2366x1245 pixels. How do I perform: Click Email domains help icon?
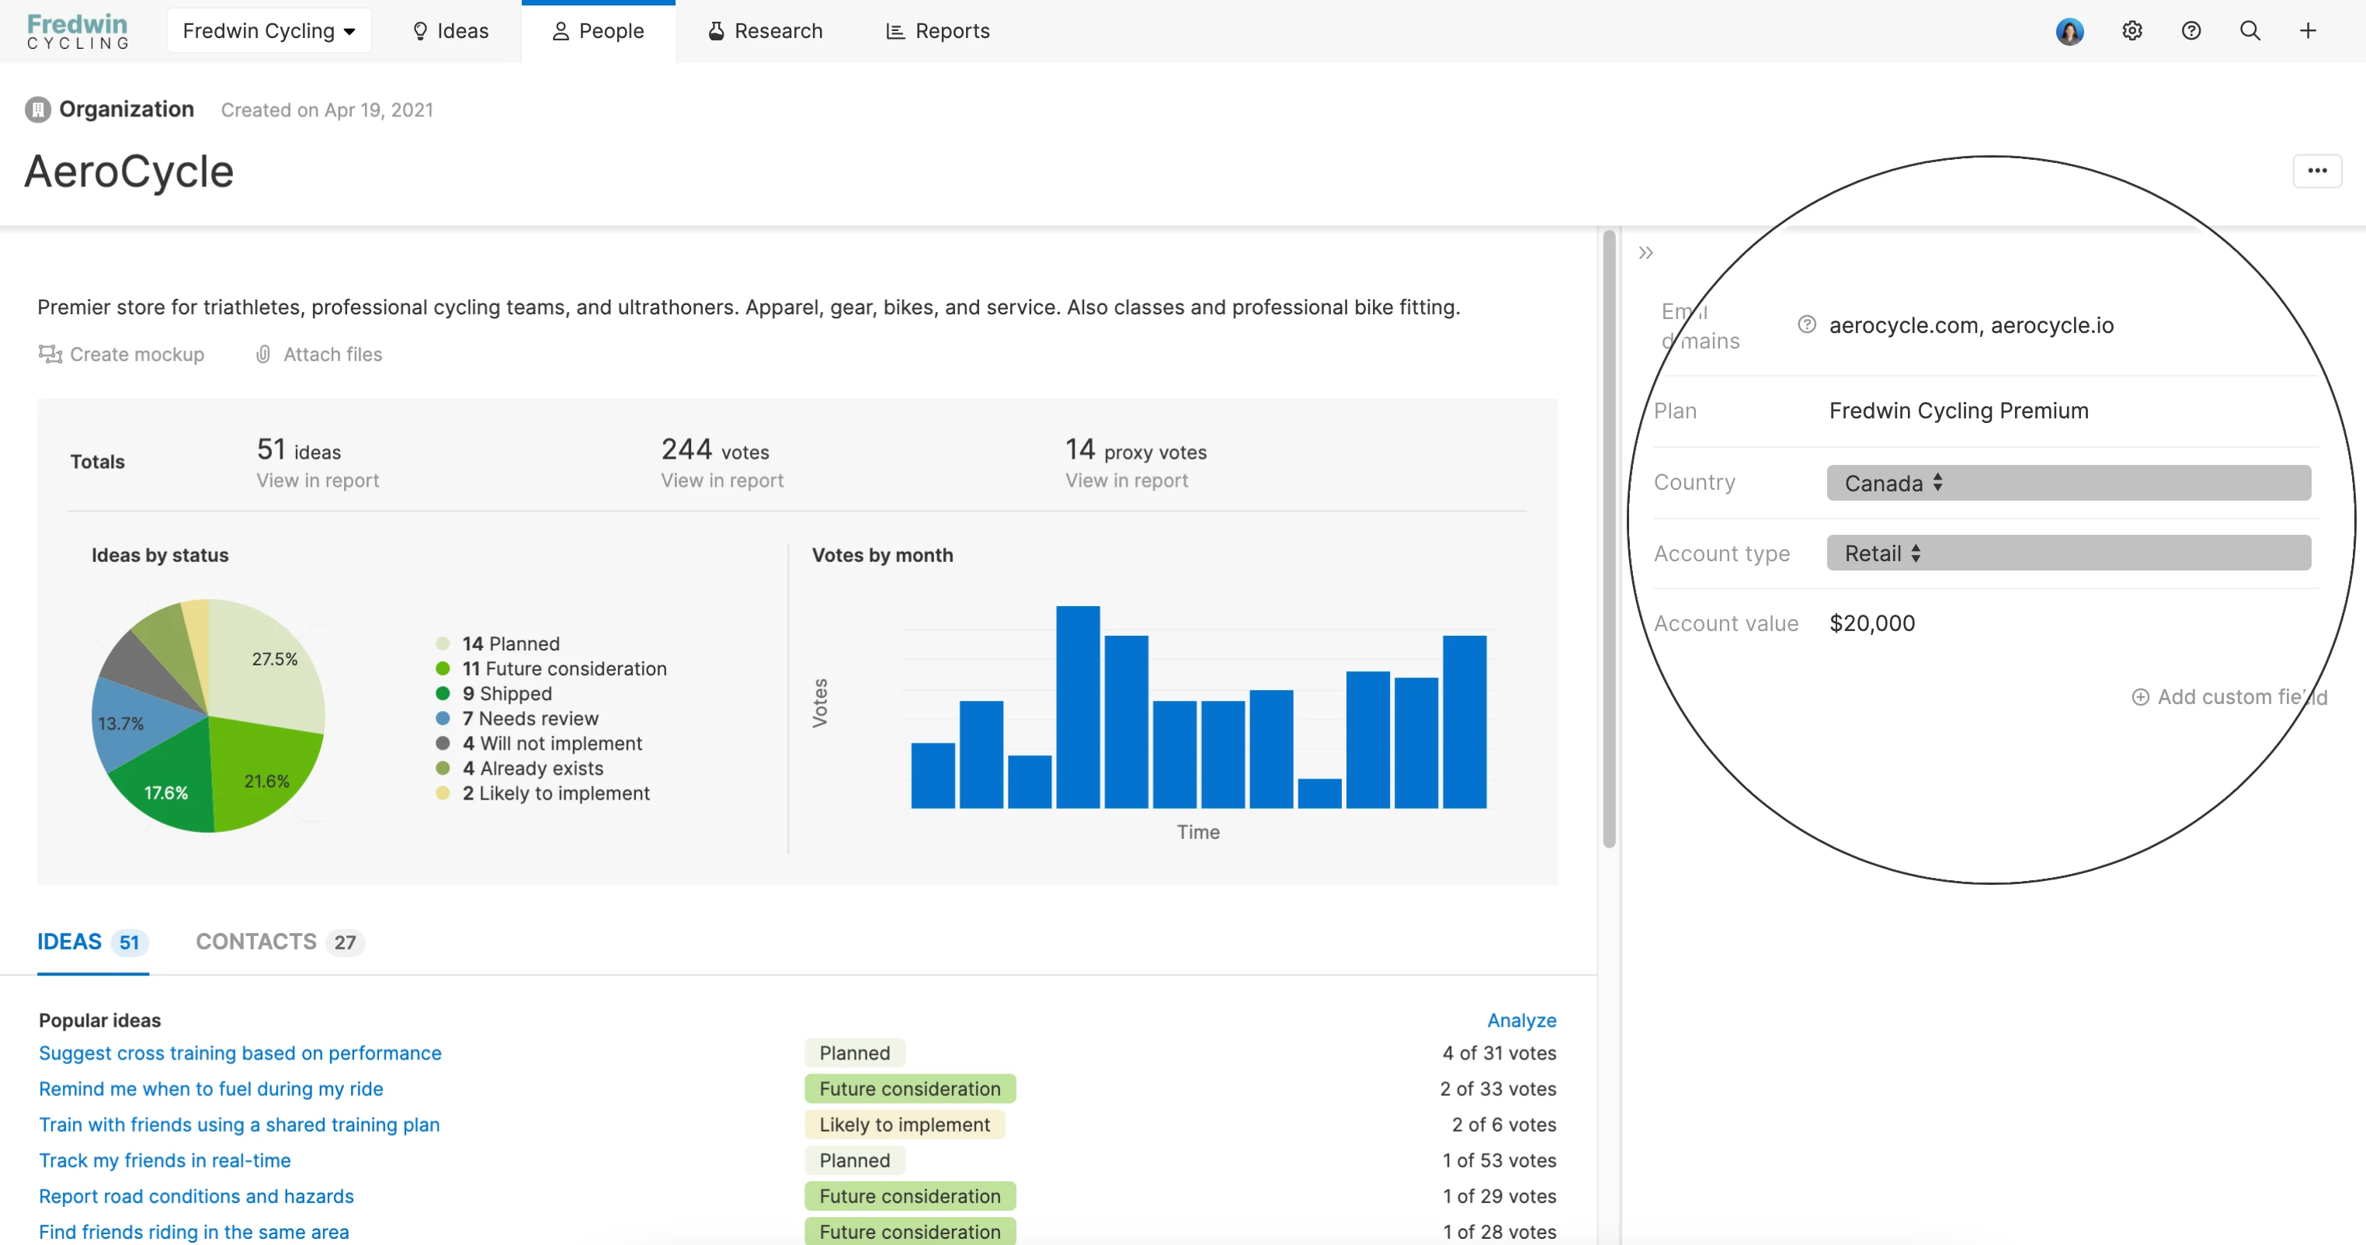tap(1807, 324)
